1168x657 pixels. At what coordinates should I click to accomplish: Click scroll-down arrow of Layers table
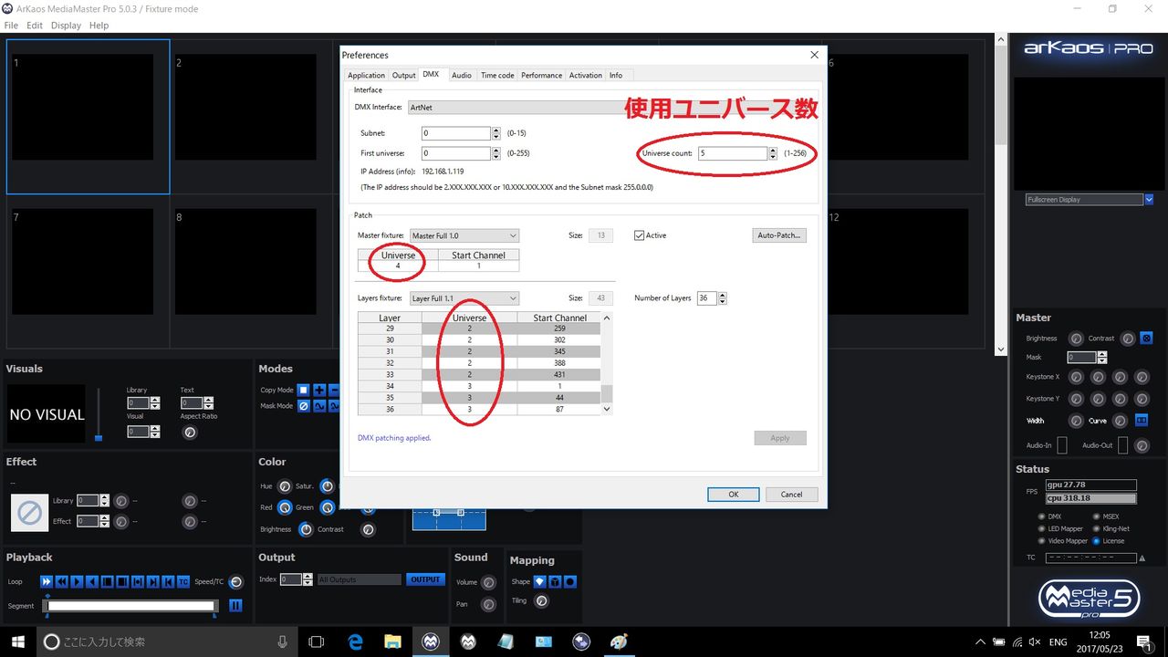[607, 409]
